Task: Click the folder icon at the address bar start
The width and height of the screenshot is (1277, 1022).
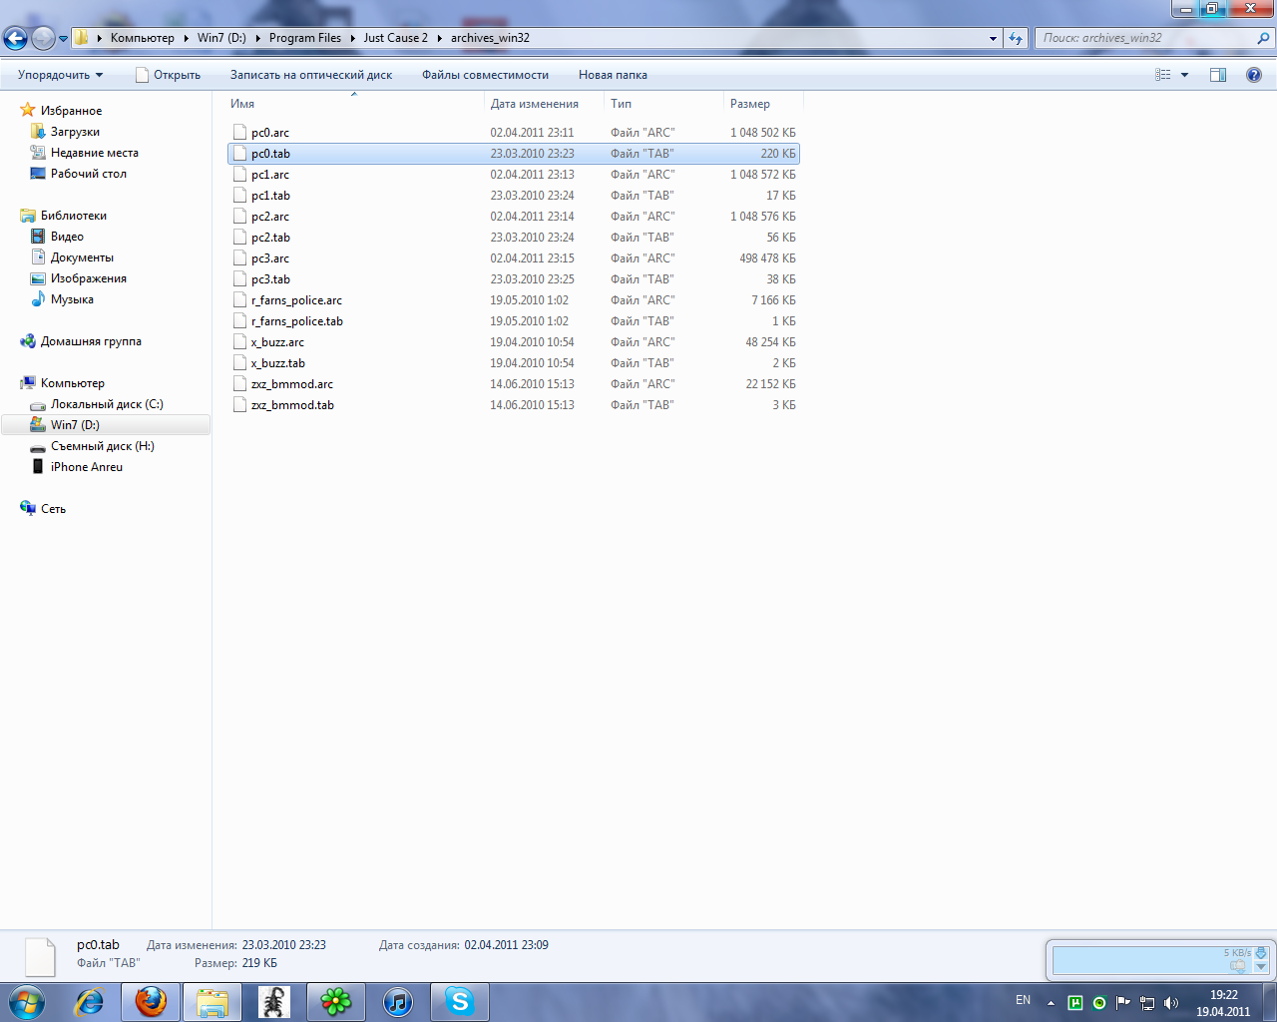Action: pyautogui.click(x=82, y=38)
